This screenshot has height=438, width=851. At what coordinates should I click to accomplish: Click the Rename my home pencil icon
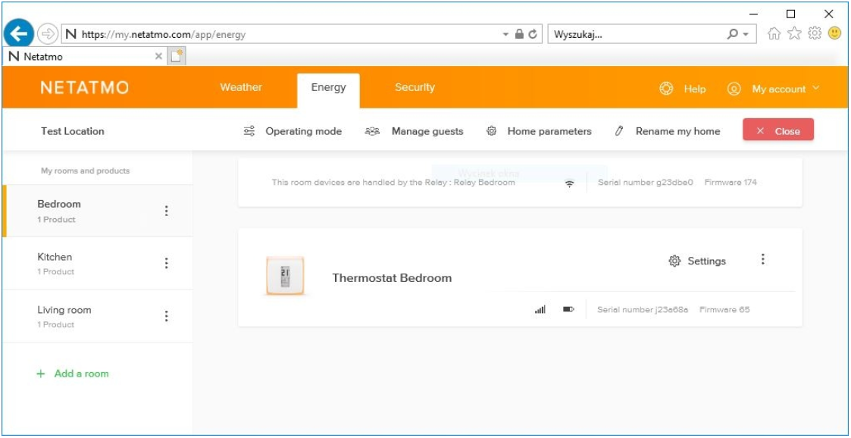coord(618,131)
